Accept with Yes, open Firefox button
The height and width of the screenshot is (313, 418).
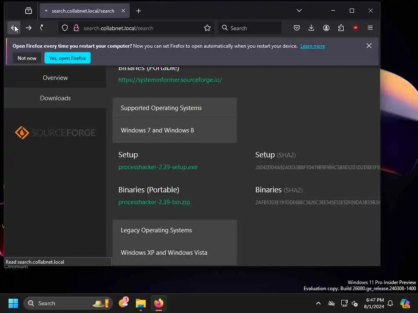coord(67,58)
